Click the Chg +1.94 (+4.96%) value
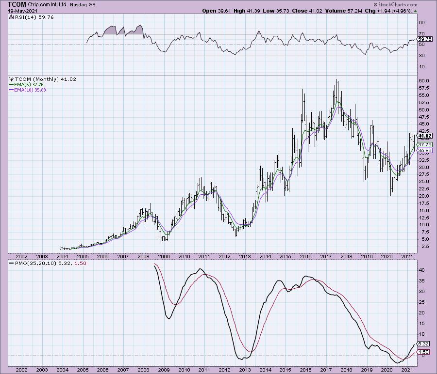 (388, 11)
